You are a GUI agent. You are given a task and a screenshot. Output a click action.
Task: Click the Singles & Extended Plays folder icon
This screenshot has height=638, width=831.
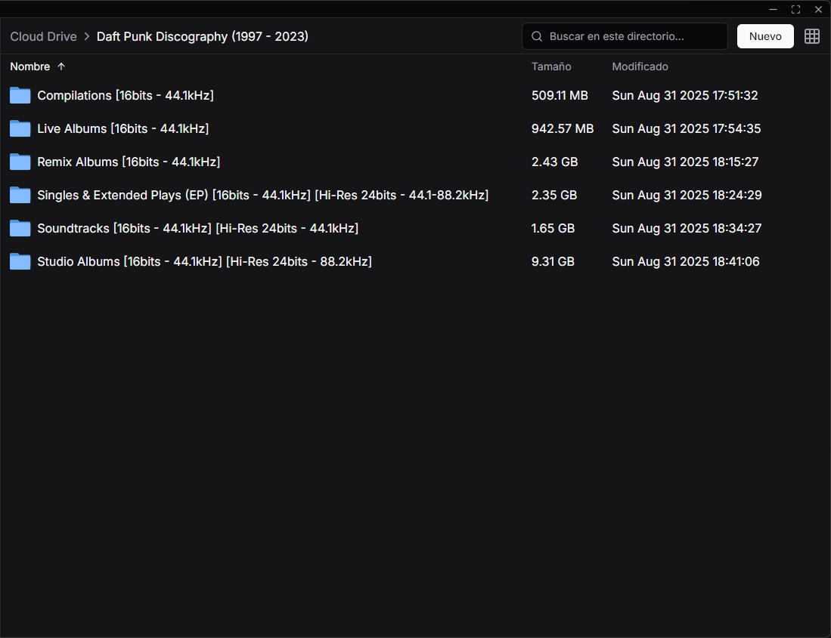point(20,195)
